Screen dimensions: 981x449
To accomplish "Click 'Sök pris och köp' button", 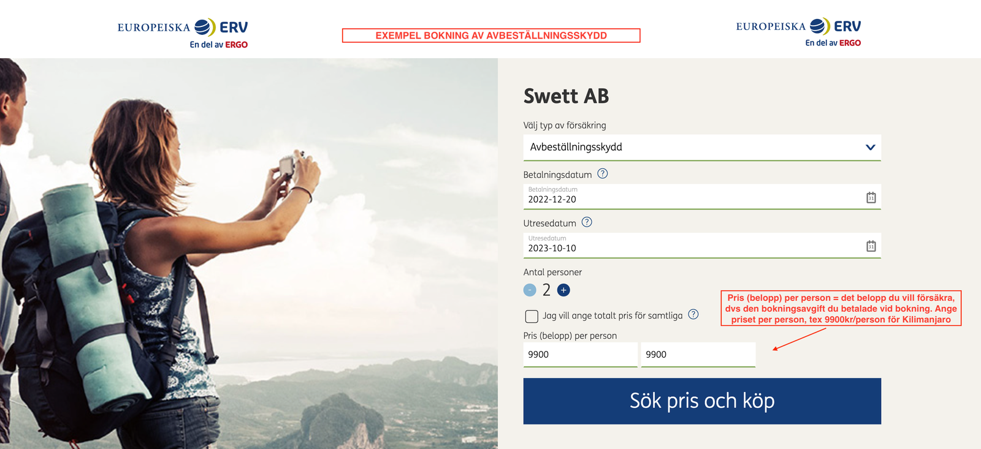I will click(702, 401).
